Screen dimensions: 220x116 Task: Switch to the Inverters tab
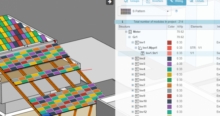tap(155, 2)
